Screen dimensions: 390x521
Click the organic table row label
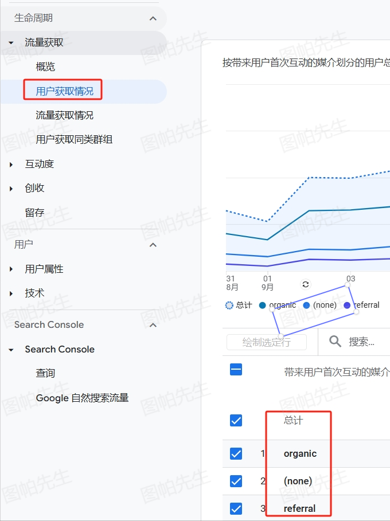click(x=300, y=453)
